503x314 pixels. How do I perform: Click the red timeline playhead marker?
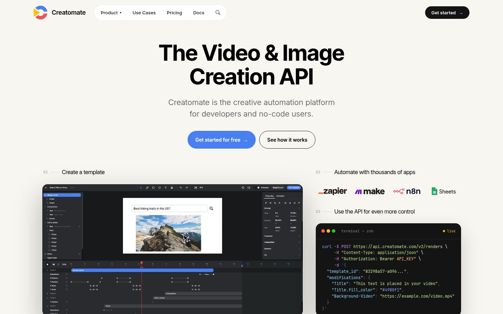click(141, 263)
